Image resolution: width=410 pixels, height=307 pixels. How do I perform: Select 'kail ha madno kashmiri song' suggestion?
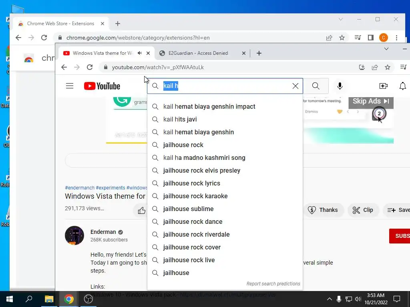tap(225, 157)
